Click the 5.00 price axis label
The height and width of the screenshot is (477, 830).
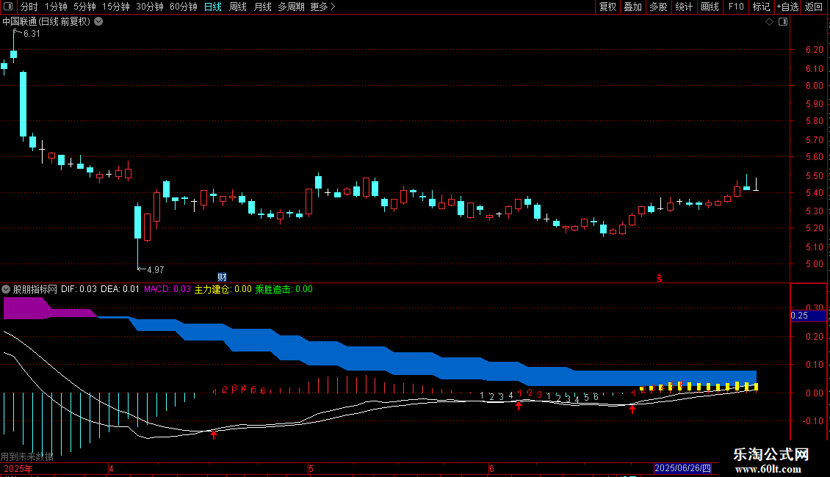tap(814, 264)
